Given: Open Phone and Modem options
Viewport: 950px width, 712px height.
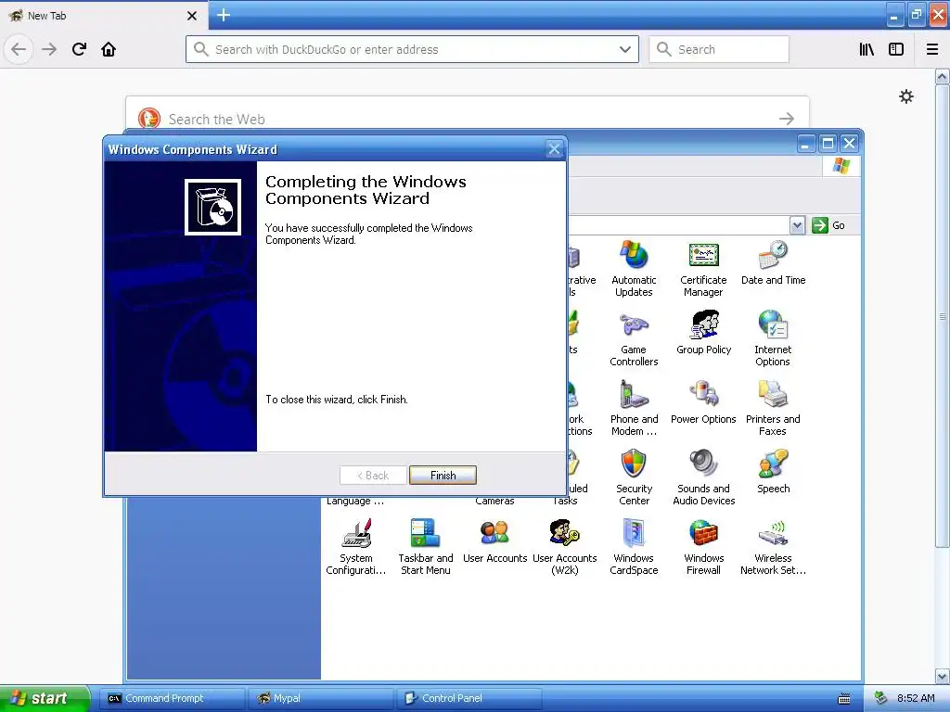Looking at the screenshot, I should (634, 408).
